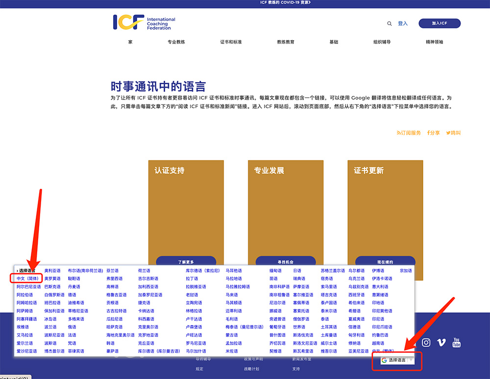Viewport: 490px width, 379px height.
Task: Click the RSS 订阅服务 icon link
Action: tap(409, 133)
